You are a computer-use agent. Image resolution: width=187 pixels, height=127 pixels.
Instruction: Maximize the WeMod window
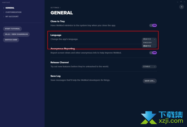coord(181,2)
